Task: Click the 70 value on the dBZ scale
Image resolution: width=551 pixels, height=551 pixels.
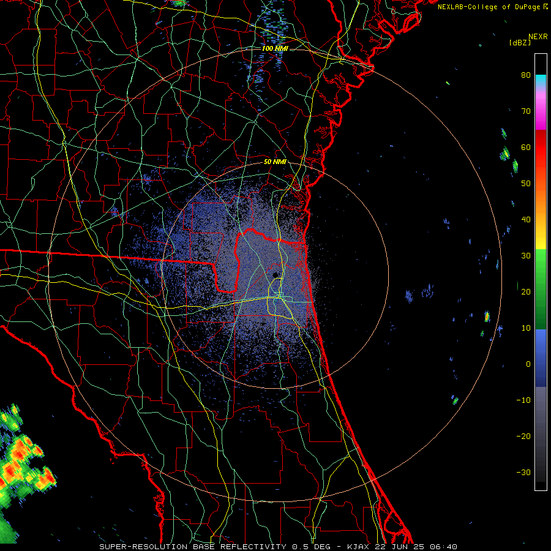Action: (x=526, y=111)
